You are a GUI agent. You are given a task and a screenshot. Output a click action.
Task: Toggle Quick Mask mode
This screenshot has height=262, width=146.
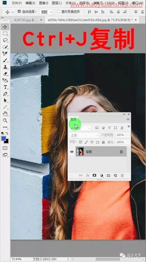pos(5,148)
